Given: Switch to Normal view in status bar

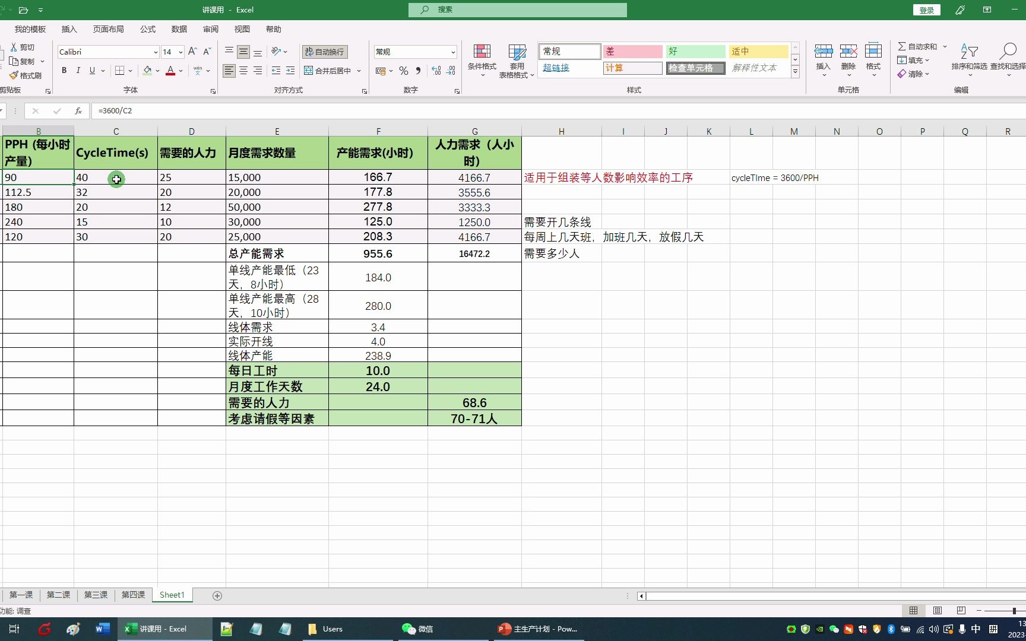Looking at the screenshot, I should (913, 611).
